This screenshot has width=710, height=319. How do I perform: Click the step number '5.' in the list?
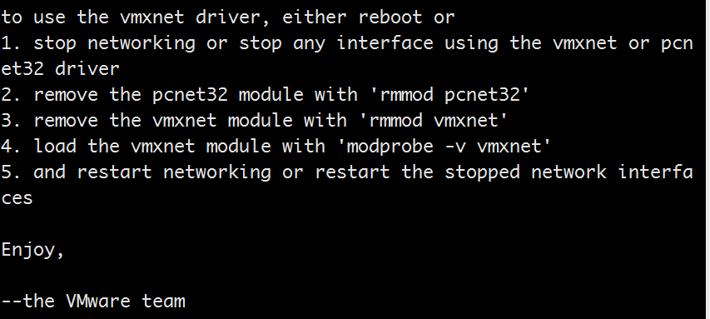tap(11, 172)
